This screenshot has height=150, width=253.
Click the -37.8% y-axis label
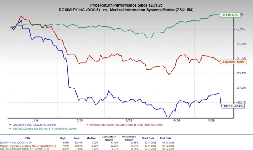[241, 88]
